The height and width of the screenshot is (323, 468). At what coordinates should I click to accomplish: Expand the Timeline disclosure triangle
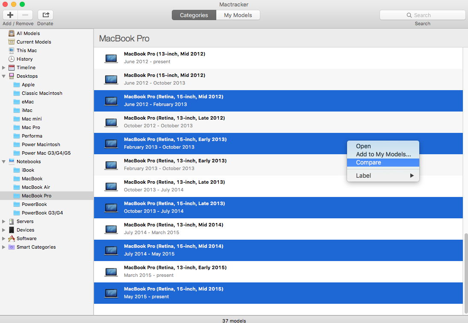3,68
